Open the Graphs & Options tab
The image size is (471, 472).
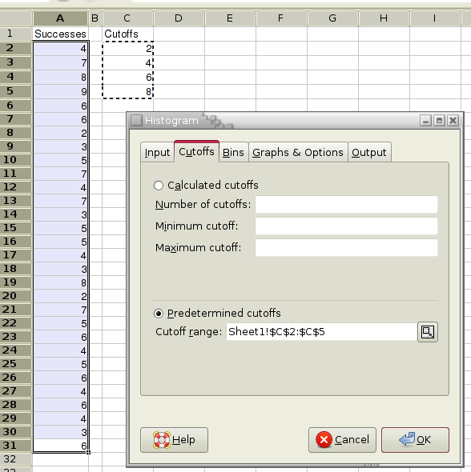(x=298, y=152)
